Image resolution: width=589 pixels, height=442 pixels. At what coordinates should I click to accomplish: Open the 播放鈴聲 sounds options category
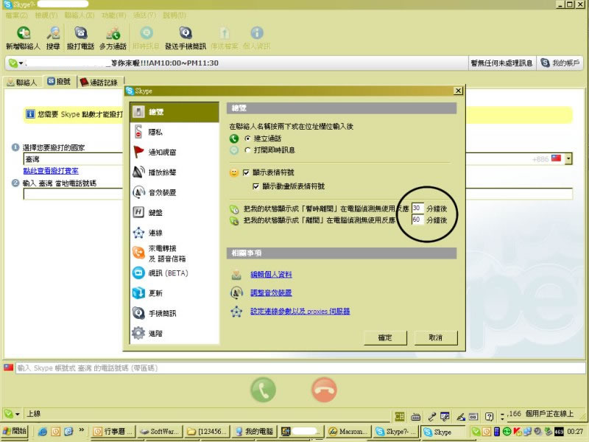(174, 172)
